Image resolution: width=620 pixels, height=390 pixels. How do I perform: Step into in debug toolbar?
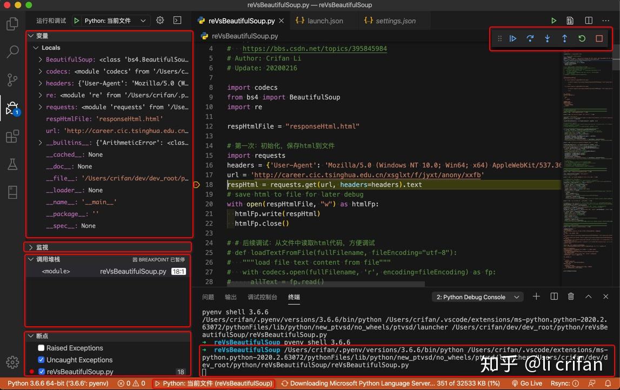[x=547, y=38]
